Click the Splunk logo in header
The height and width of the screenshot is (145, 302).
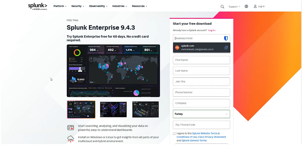[37, 6]
